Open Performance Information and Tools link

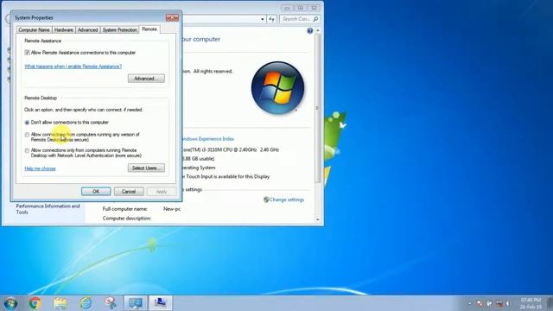click(48, 209)
